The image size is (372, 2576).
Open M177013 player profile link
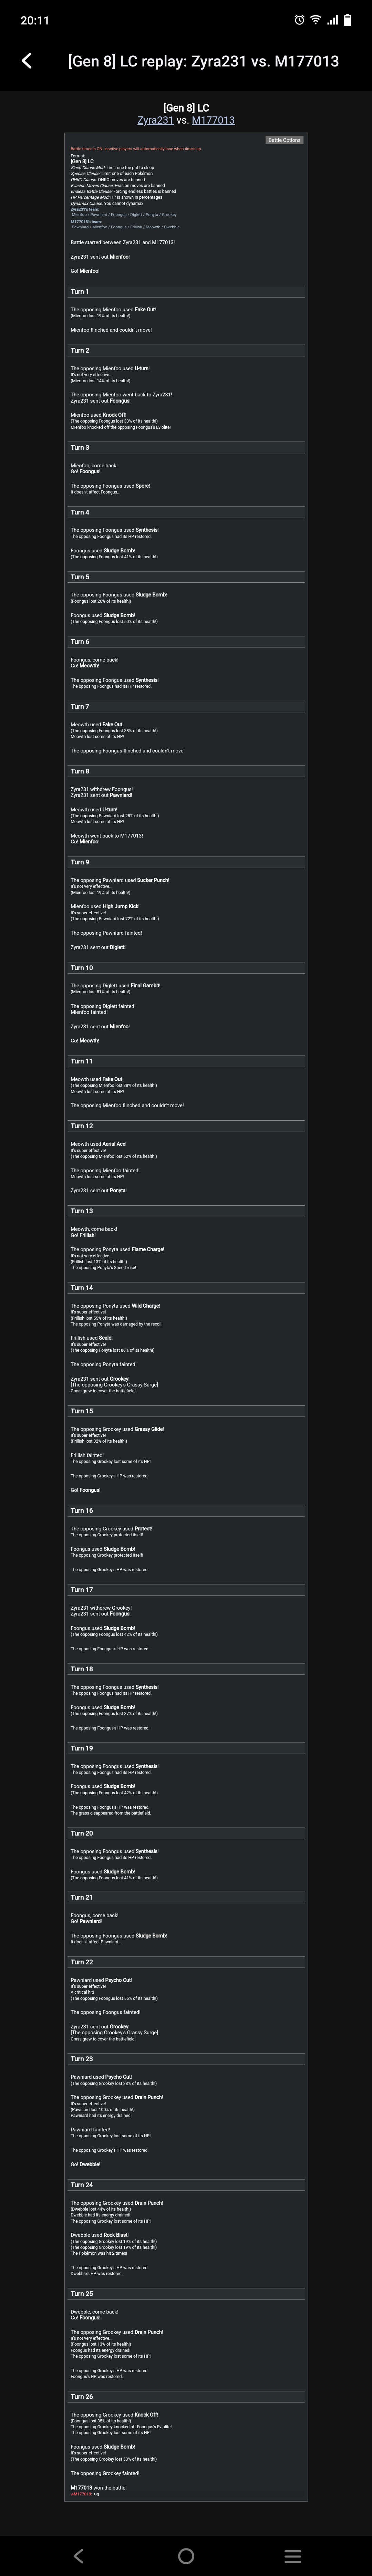(213, 120)
